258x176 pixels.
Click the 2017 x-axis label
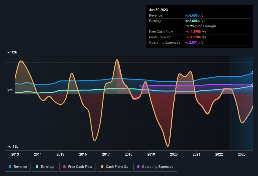coord(106,154)
